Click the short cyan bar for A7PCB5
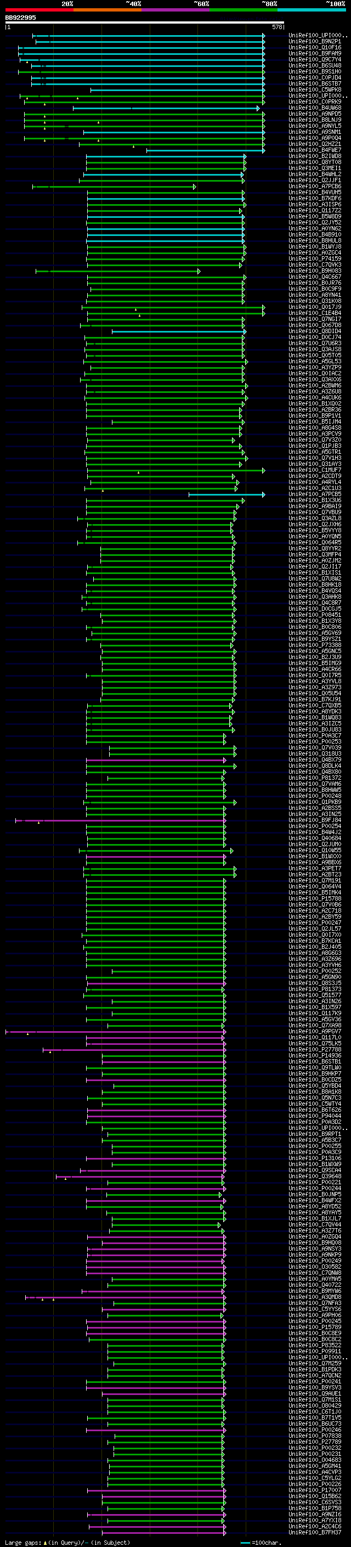 pos(227,495)
